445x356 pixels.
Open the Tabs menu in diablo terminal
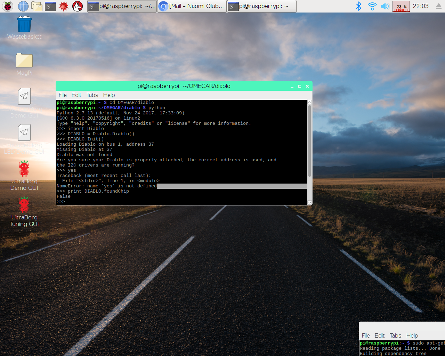coord(92,95)
